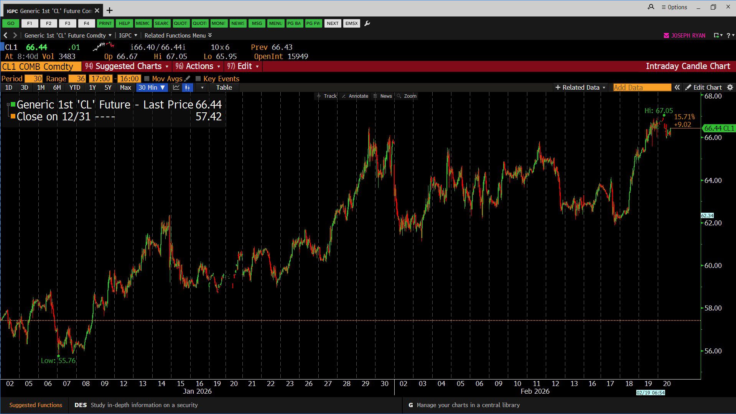Click the add-user search icon in title bar

651,7
